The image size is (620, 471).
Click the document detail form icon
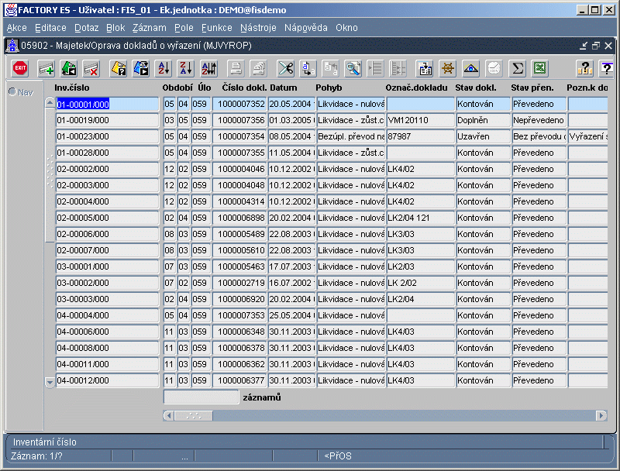pyautogui.click(x=425, y=68)
